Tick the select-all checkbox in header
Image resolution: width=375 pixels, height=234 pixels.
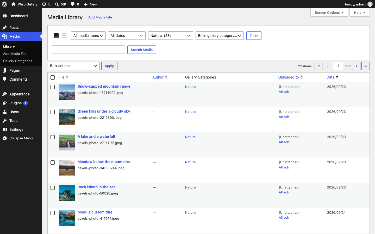(x=53, y=77)
